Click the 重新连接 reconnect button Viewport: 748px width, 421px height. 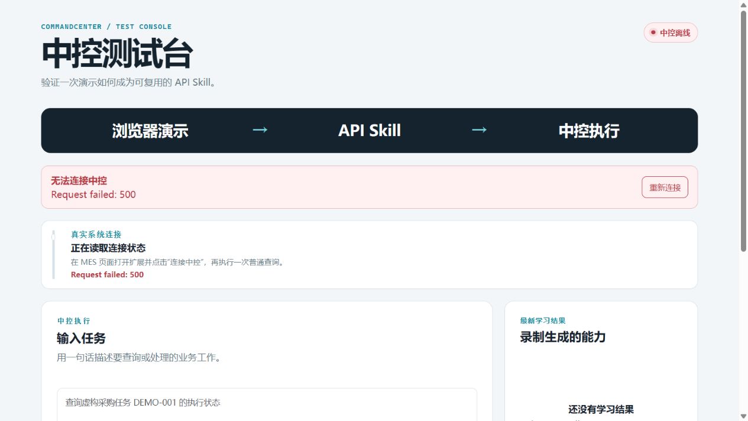pyautogui.click(x=665, y=187)
